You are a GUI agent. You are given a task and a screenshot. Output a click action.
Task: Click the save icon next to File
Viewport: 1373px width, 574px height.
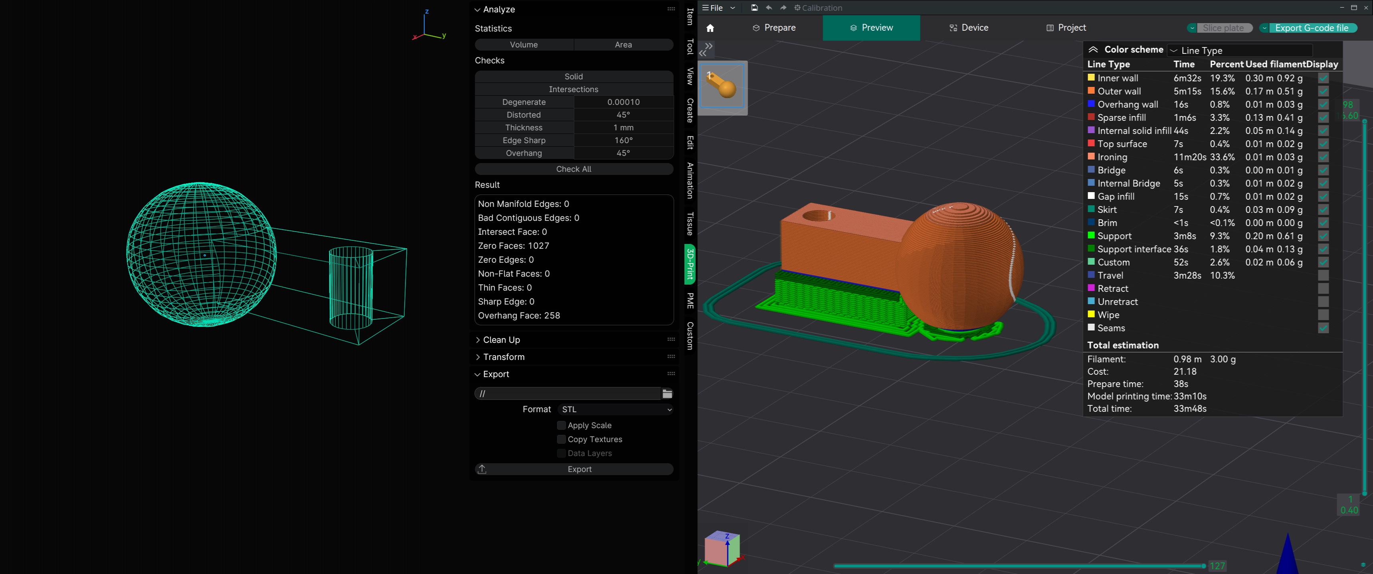754,8
